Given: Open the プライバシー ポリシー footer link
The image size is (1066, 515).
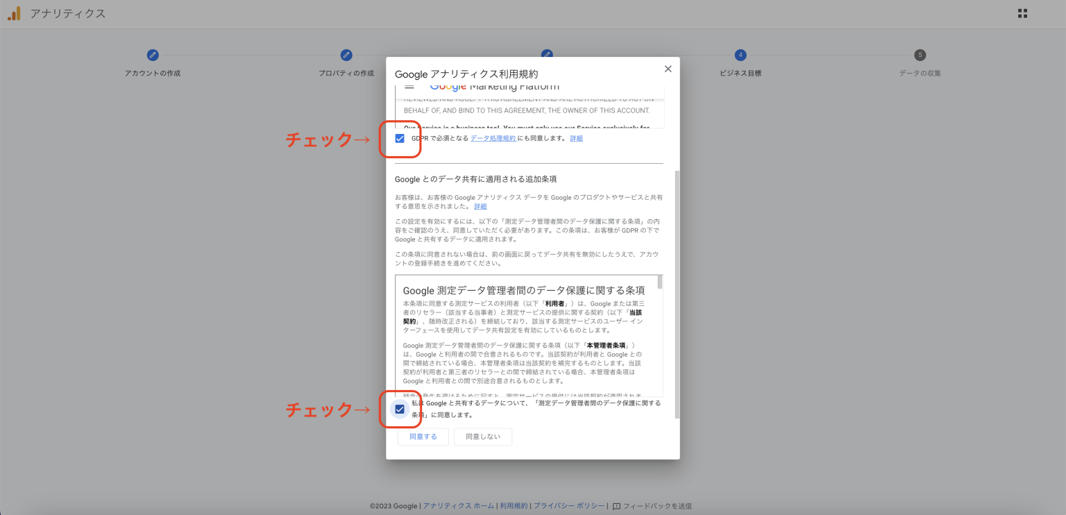Looking at the screenshot, I should click(568, 506).
